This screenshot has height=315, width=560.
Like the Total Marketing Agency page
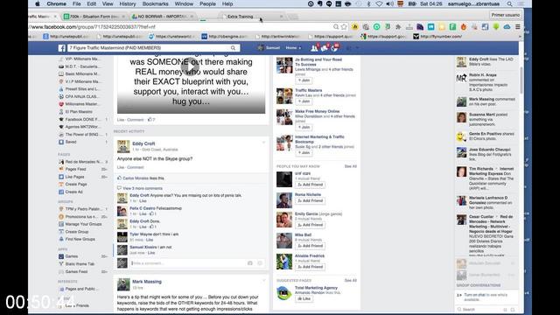pos(304,298)
